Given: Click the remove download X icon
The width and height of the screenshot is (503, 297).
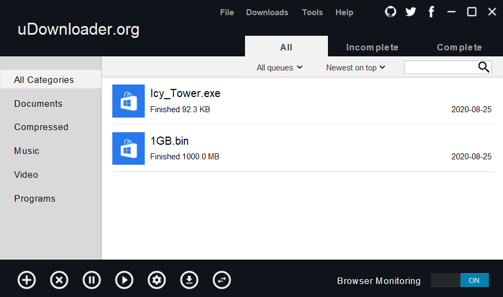Looking at the screenshot, I should click(59, 280).
